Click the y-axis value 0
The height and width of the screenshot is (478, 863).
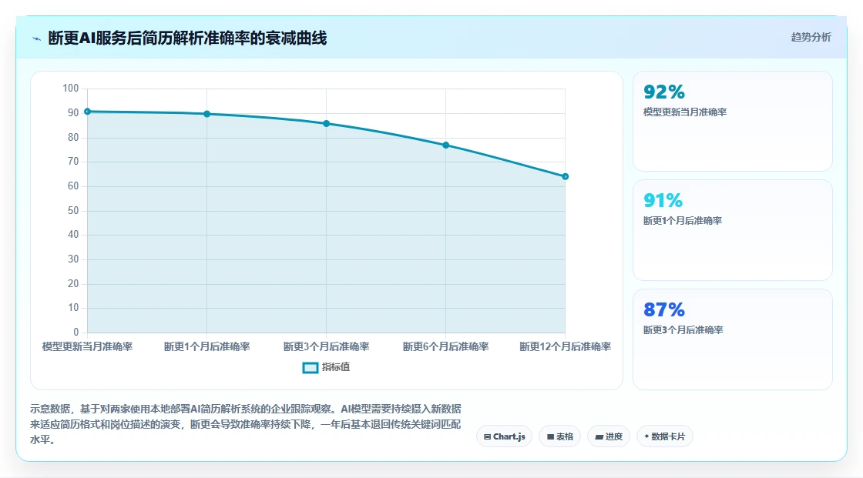click(x=76, y=333)
